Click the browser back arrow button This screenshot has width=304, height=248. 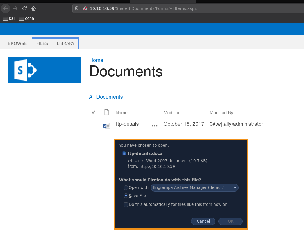click(x=6, y=8)
